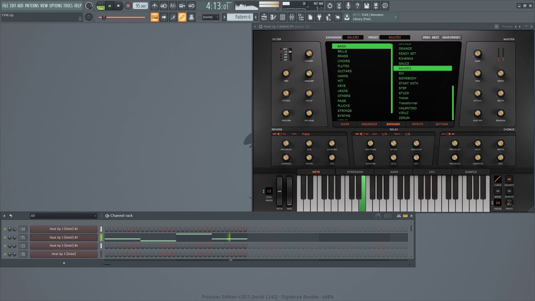Image resolution: width=535 pixels, height=301 pixels.
Task: Switch to the SEQUENCER tab
Action: 369,124
